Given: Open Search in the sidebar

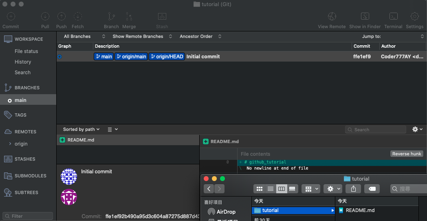Looking at the screenshot, I should click(x=22, y=73).
